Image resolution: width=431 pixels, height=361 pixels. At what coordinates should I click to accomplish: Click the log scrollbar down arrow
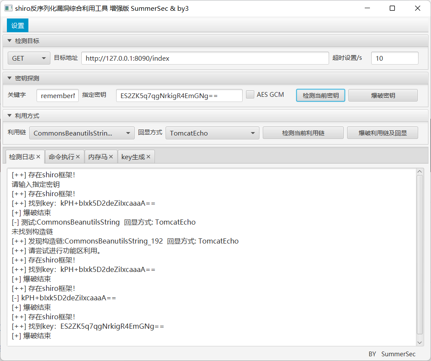(419, 342)
